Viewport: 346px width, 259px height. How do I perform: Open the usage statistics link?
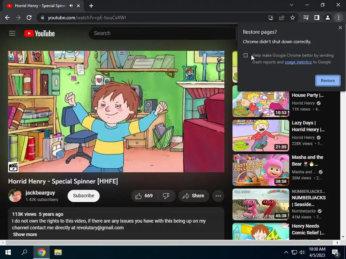[298, 62]
